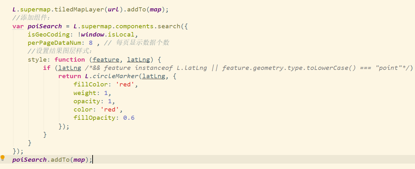Viewport: 415px width, 169px height.
Task: Click the "url" argument of tiledMapLayer
Action: [x=113, y=10]
